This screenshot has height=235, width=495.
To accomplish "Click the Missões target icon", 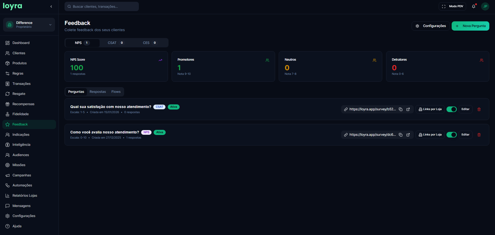I will pyautogui.click(x=7, y=165).
